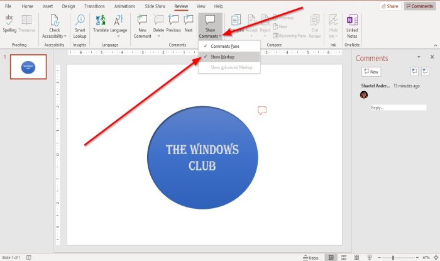Viewport: 440px width, 261px height.
Task: Collapse the ribbon with the chevron
Action: tap(436, 45)
